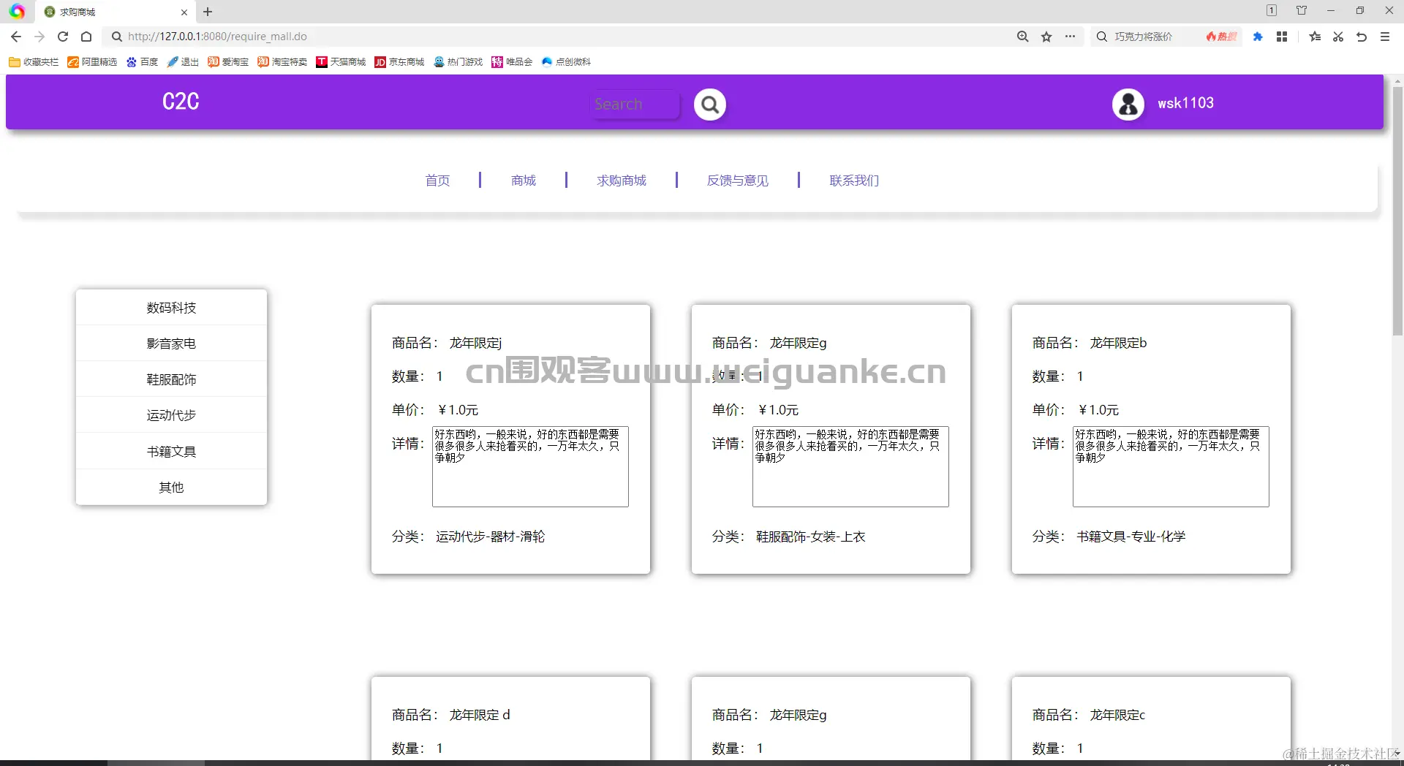
Task: Focus the purple header Search field
Action: [x=635, y=105]
